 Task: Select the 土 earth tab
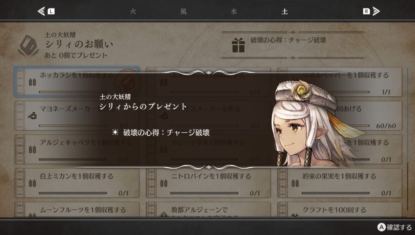(285, 11)
